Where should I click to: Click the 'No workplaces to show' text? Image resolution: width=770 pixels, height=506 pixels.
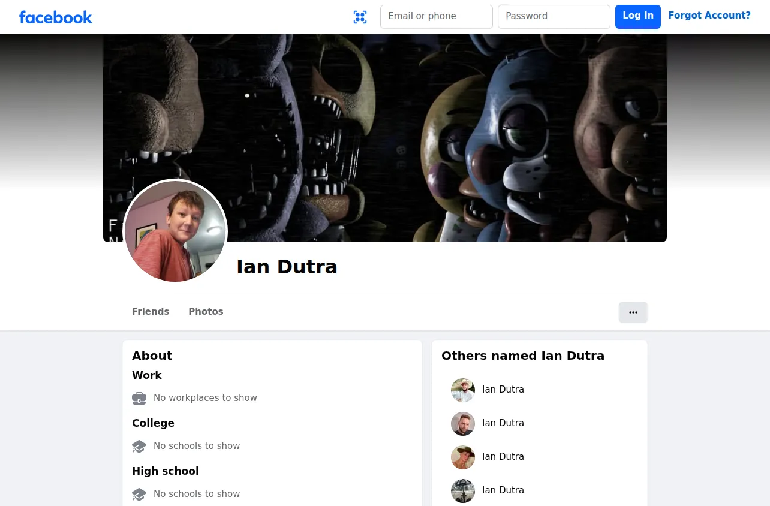click(x=205, y=398)
